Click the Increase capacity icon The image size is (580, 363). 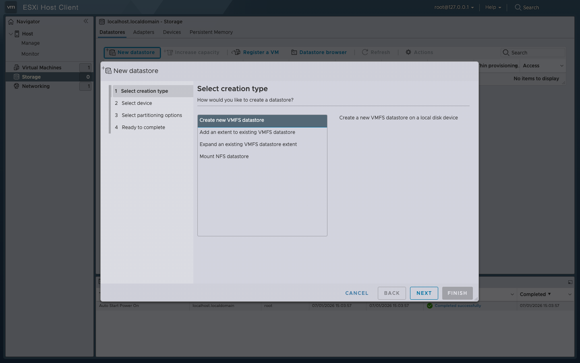tap(168, 52)
